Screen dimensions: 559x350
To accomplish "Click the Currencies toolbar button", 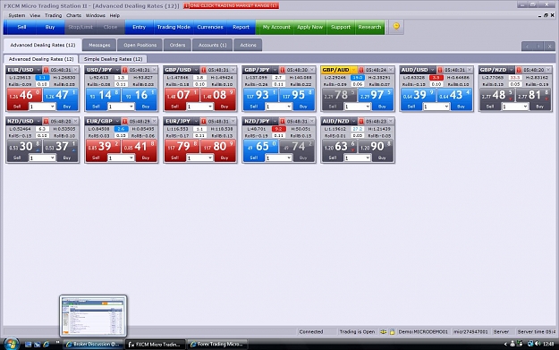I will pos(210,27).
